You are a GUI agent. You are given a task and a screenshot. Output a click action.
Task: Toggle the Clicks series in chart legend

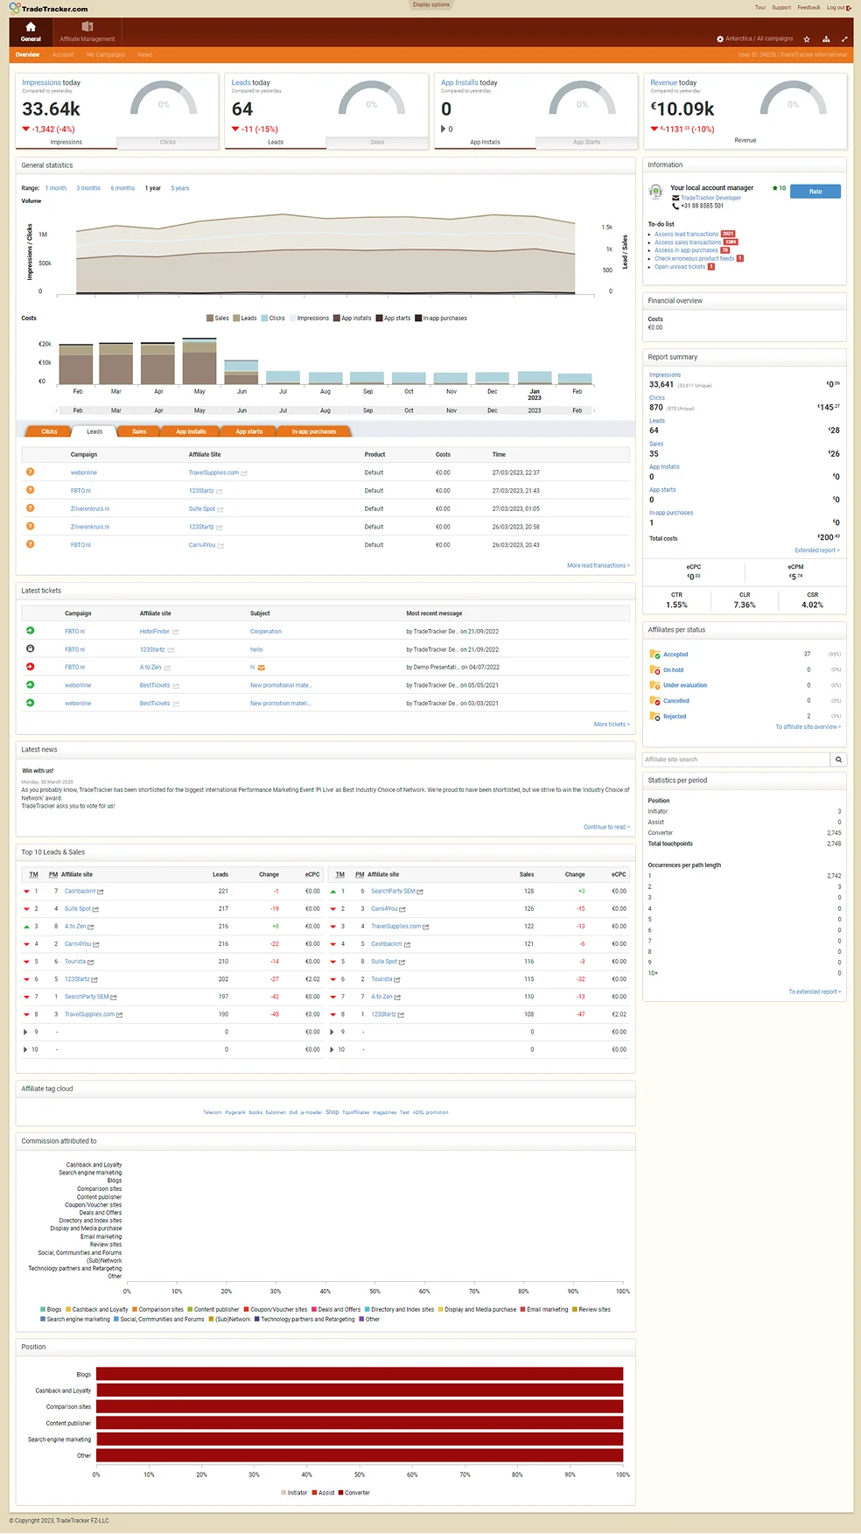point(273,319)
